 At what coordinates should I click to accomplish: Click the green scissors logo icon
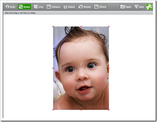[149, 7]
